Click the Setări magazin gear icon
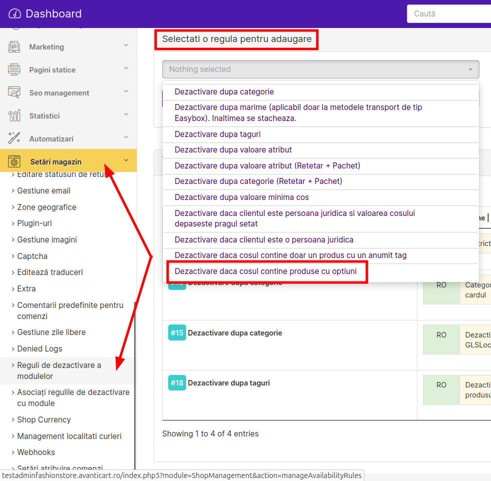This screenshot has height=481, width=491. [14, 161]
